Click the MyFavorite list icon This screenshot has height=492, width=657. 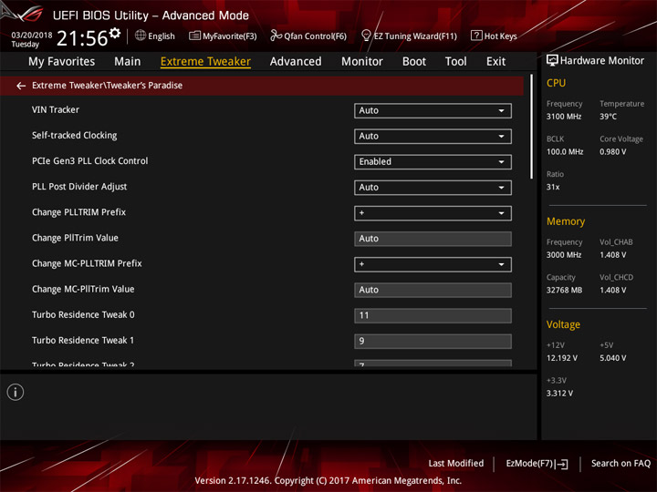tap(194, 36)
